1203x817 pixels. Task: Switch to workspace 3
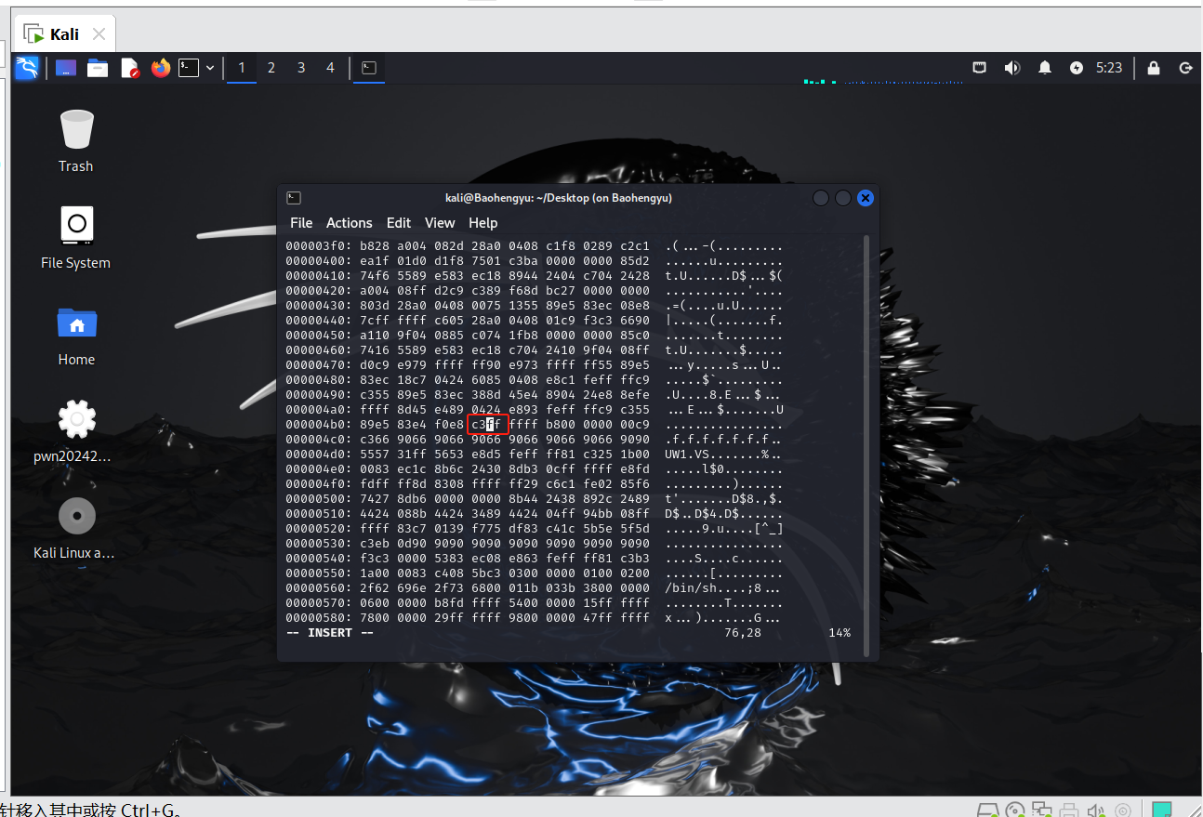(301, 68)
